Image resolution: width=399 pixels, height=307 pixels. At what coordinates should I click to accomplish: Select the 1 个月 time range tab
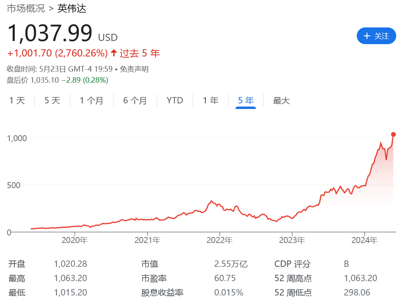pyautogui.click(x=91, y=101)
